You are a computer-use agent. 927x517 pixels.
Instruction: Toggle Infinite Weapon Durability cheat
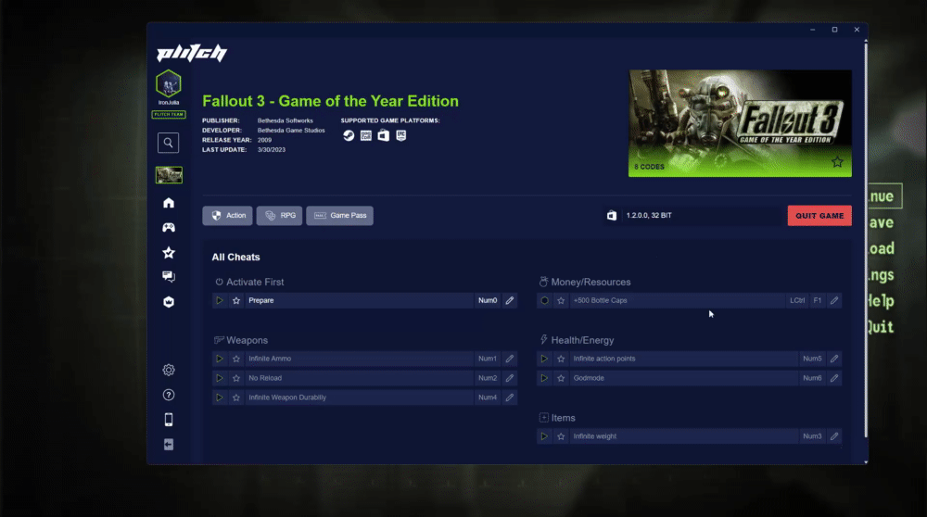[x=220, y=397]
